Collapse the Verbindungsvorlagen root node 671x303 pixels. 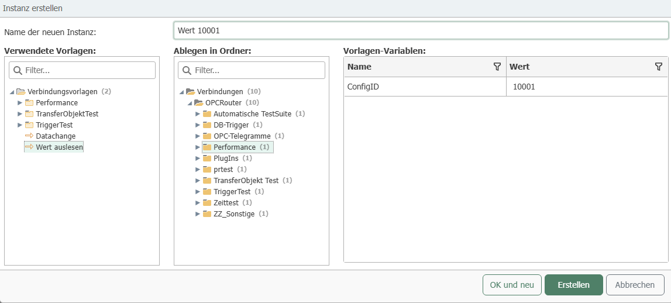12,92
